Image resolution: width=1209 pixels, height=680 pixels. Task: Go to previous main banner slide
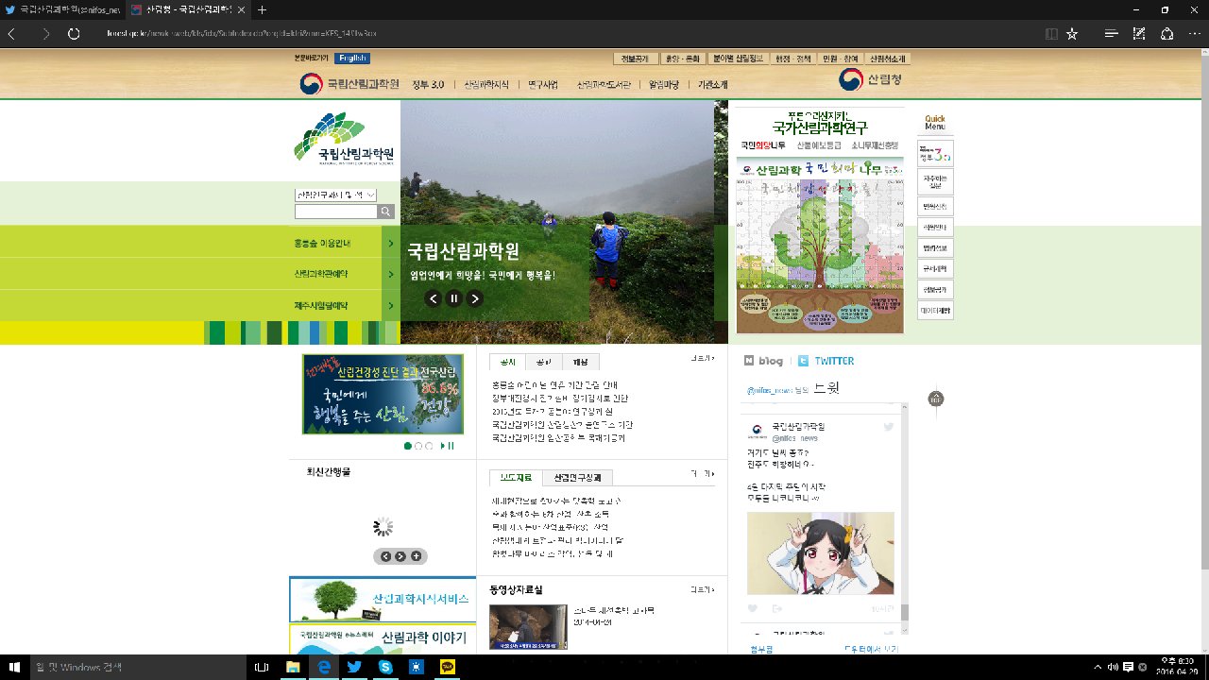click(434, 298)
